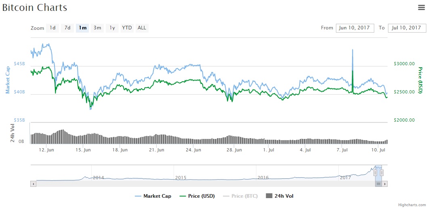Click the 4. Jul axis label
432x209 pixels.
point(305,150)
